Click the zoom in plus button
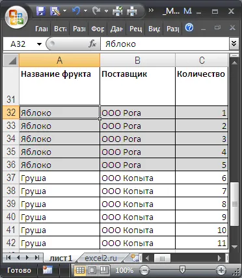This screenshot has width=242, height=278. pyautogui.click(x=221, y=270)
